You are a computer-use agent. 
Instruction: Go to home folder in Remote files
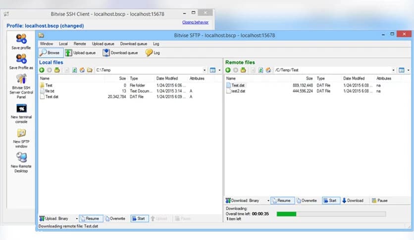(x=268, y=70)
